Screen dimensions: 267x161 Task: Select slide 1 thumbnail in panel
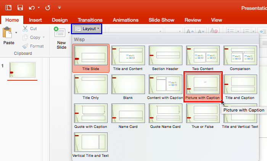(22, 70)
